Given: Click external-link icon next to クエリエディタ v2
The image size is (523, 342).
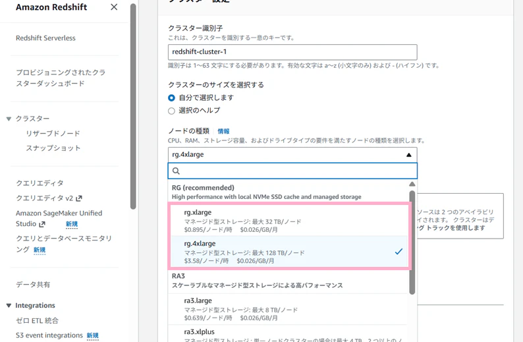Looking at the screenshot, I should pyautogui.click(x=79, y=198).
